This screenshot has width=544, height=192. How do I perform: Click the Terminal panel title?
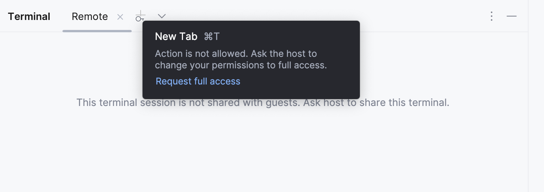(x=29, y=17)
